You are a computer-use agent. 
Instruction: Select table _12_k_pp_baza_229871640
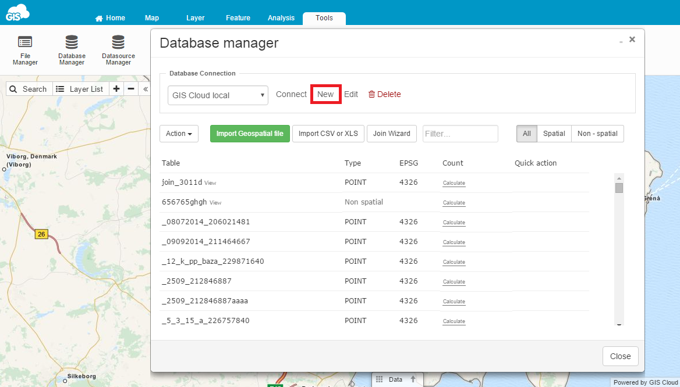point(213,261)
